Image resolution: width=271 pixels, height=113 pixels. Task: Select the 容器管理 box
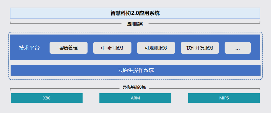pos(69,48)
